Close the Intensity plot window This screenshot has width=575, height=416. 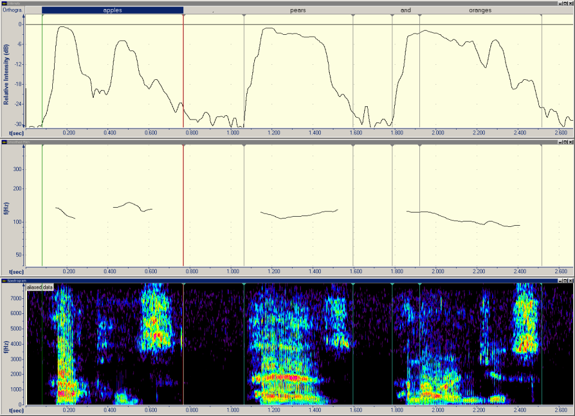pos(571,3)
